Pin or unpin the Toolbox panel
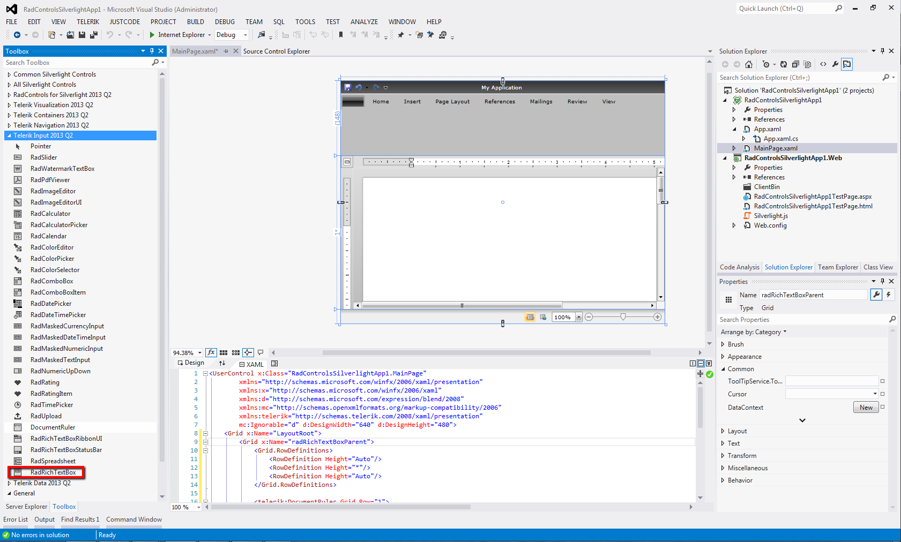This screenshot has height=542, width=901. 152,51
